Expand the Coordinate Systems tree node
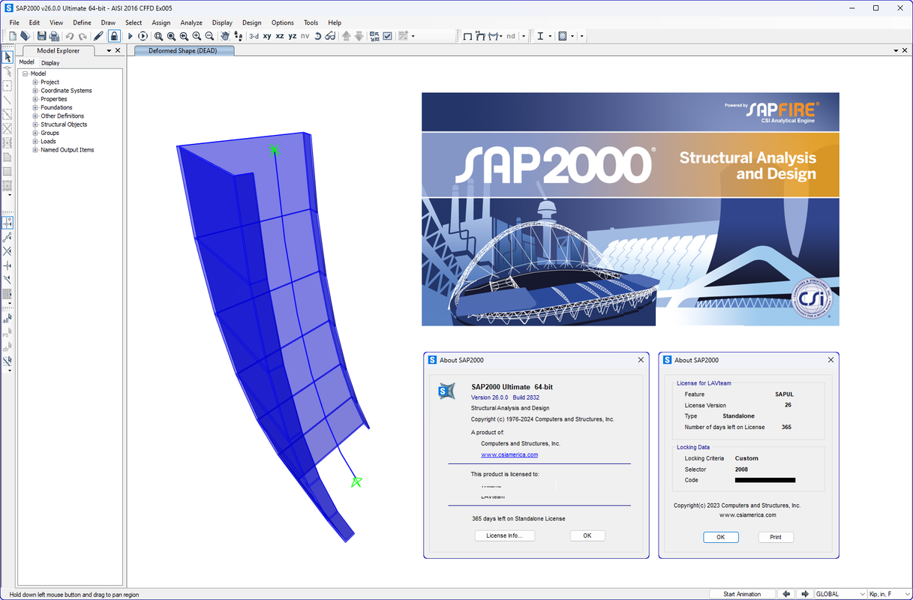 pos(35,91)
